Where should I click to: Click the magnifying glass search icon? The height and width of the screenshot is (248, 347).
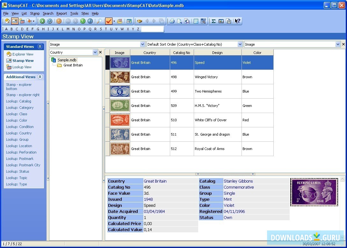tap(99, 21)
